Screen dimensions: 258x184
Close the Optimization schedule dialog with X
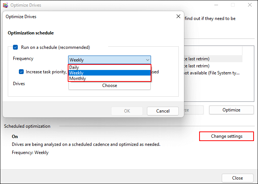point(178,17)
